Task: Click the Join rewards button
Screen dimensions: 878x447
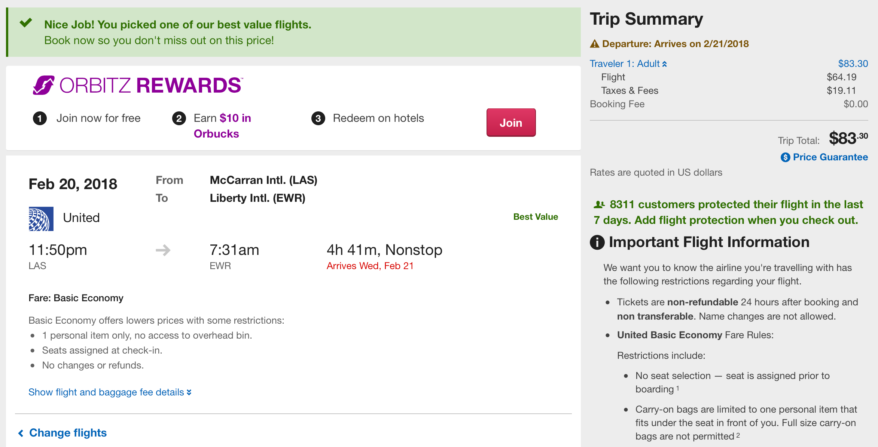Action: (511, 123)
